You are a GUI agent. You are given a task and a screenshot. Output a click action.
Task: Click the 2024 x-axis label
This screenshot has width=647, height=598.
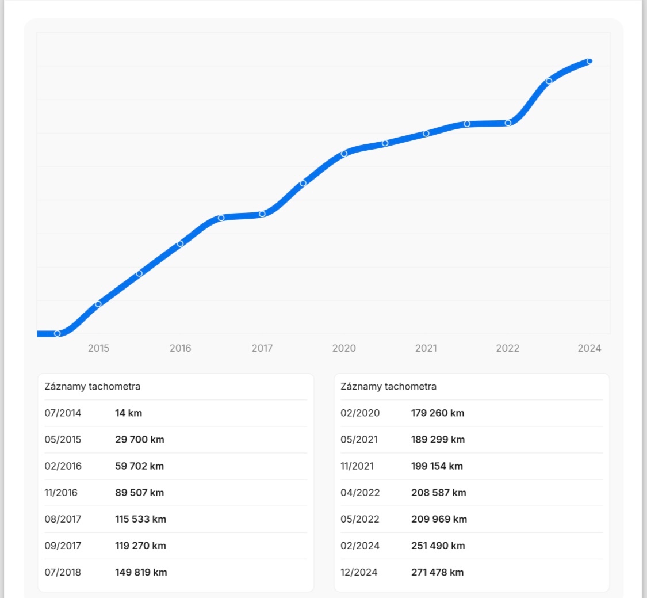[x=589, y=348]
